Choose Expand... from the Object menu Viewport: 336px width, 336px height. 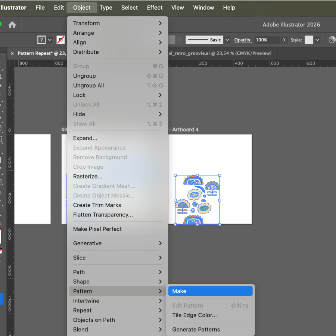(118, 138)
